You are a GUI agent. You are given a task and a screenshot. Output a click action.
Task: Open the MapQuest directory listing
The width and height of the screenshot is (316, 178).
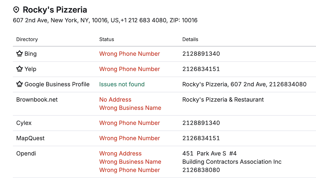coord(30,138)
